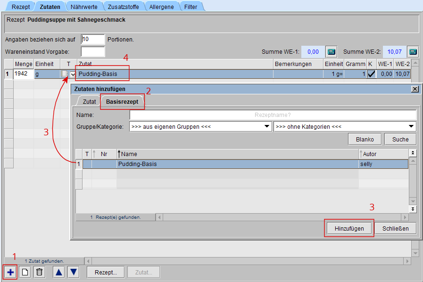Viewport: 423px width, 282px height.
Task: Click the Portionen number input field
Action: 93,39
